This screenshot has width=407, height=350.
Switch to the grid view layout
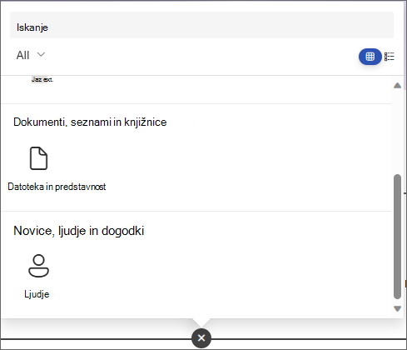point(370,57)
